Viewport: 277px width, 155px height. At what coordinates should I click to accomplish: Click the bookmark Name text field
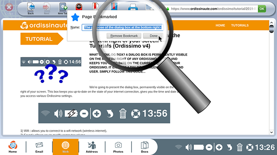[x=122, y=28]
